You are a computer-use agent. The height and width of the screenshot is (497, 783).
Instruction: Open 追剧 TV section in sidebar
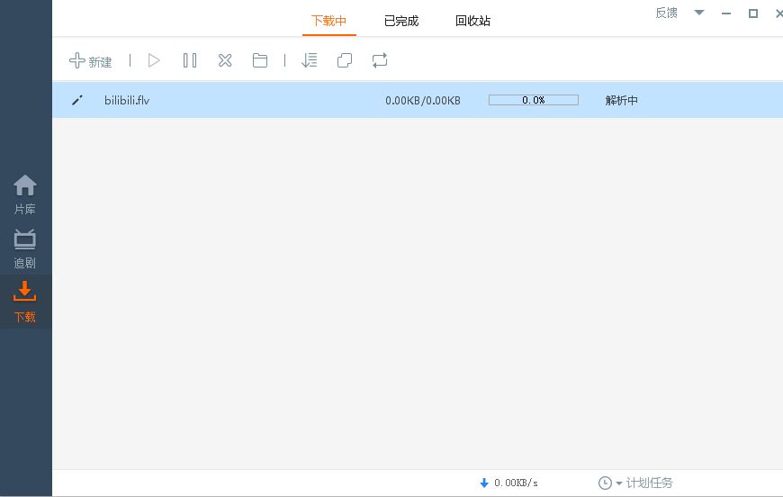(25, 248)
